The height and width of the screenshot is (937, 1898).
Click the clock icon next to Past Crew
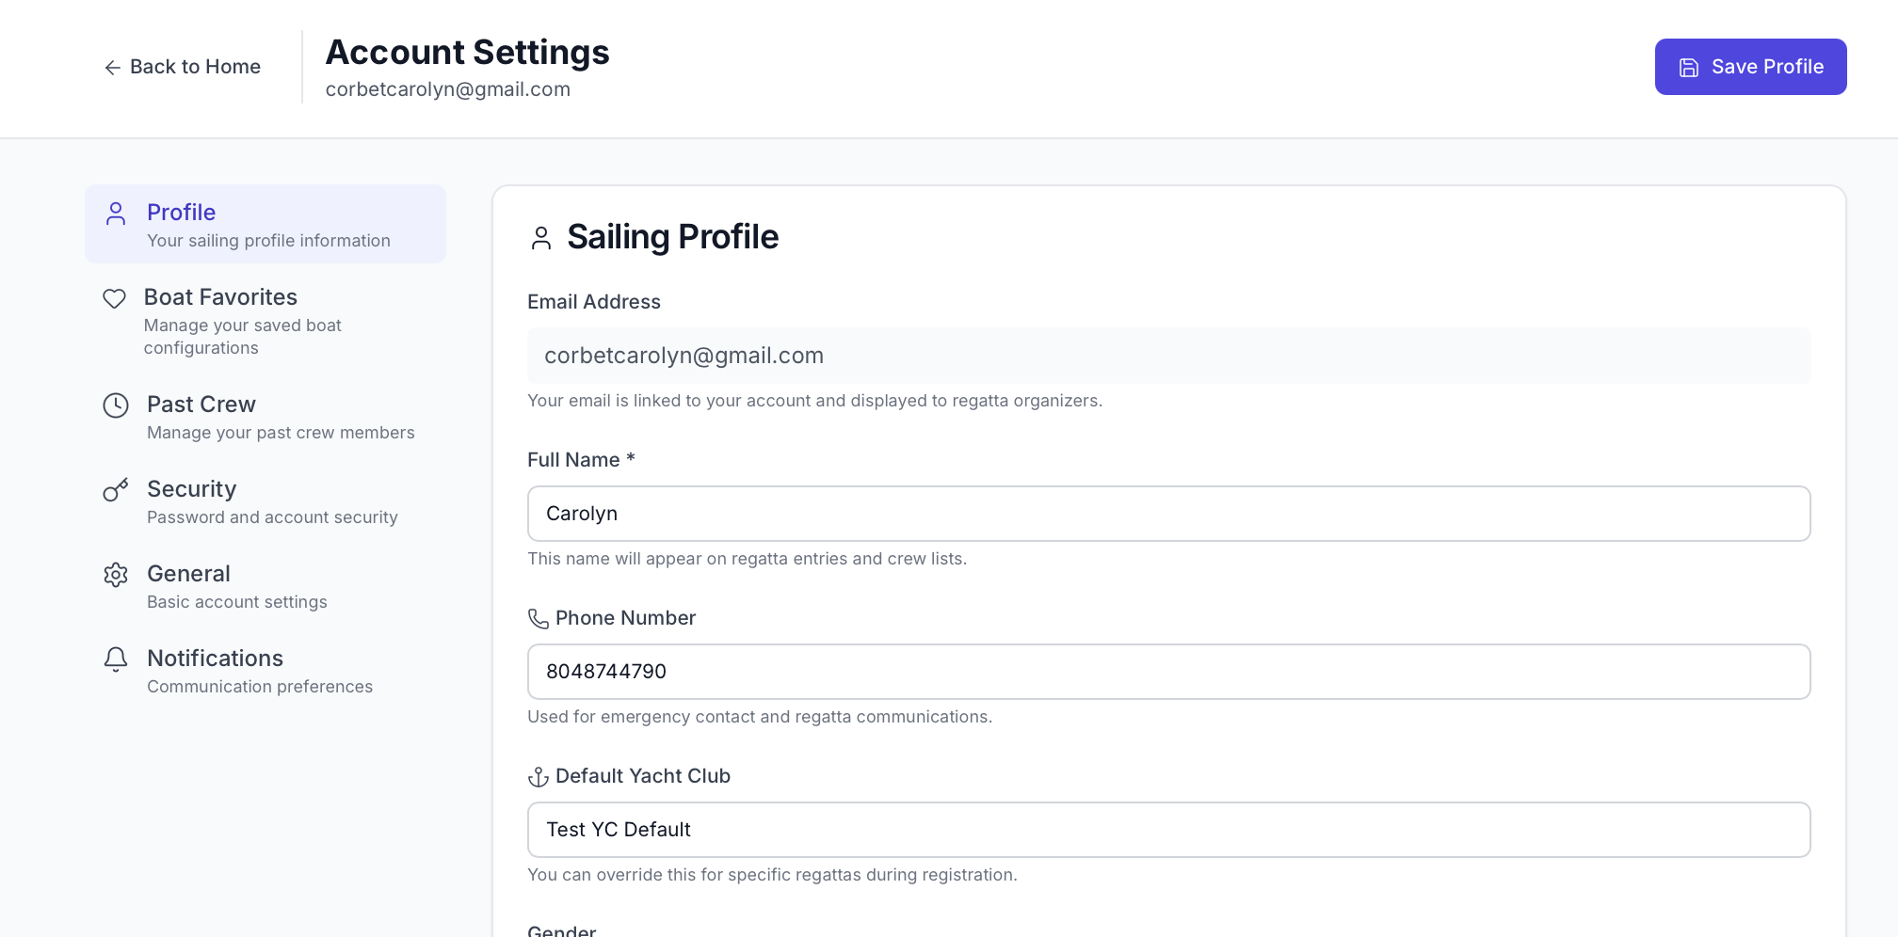pyautogui.click(x=115, y=405)
